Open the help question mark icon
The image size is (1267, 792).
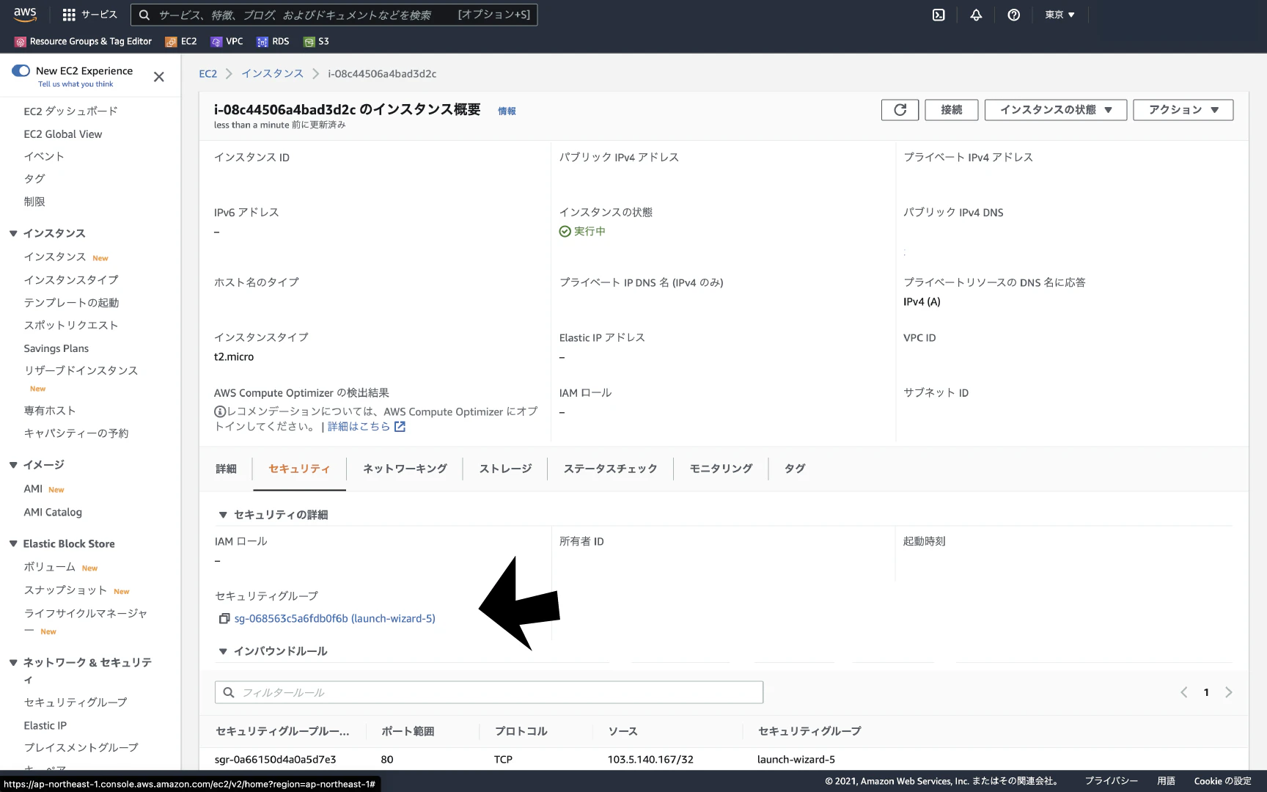click(x=1013, y=15)
